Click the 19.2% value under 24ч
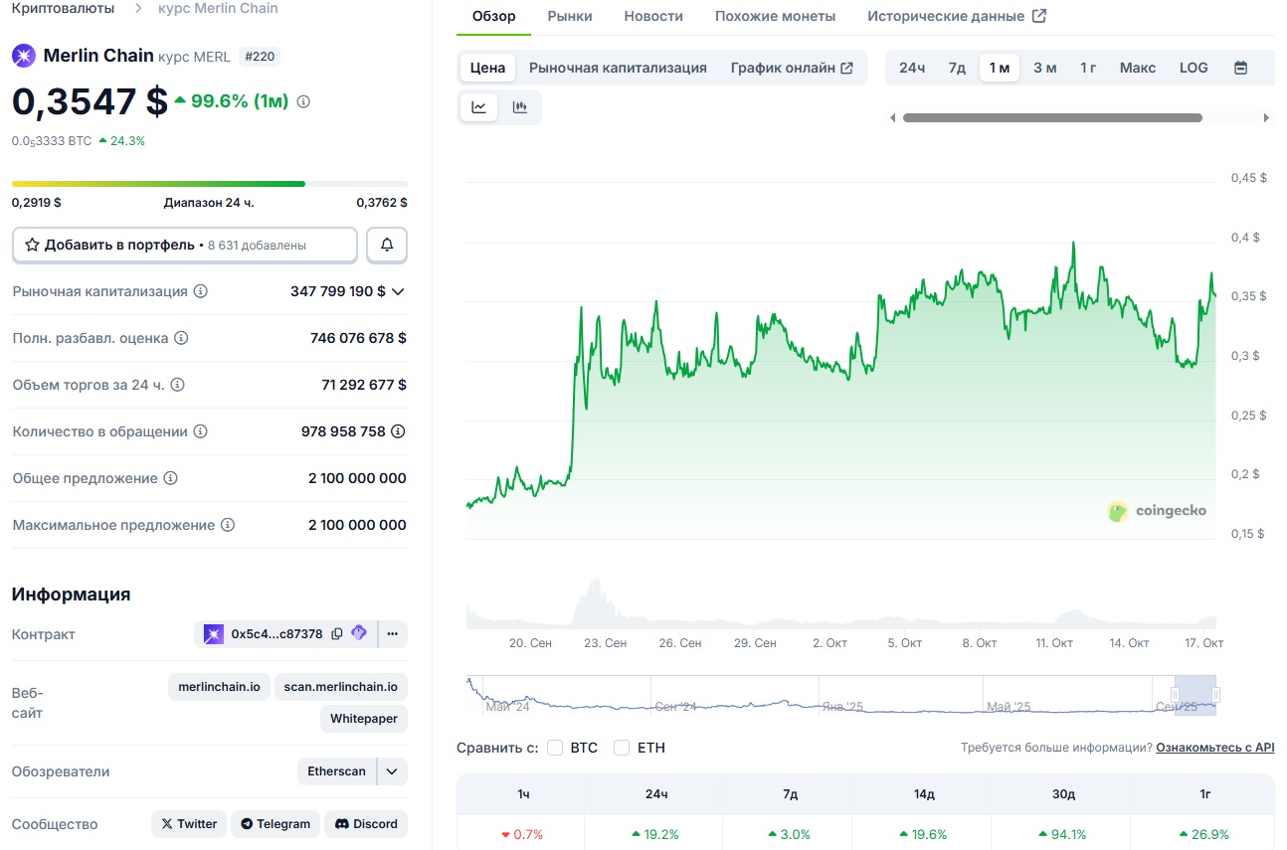Image resolution: width=1287 pixels, height=850 pixels. pyautogui.click(x=655, y=835)
